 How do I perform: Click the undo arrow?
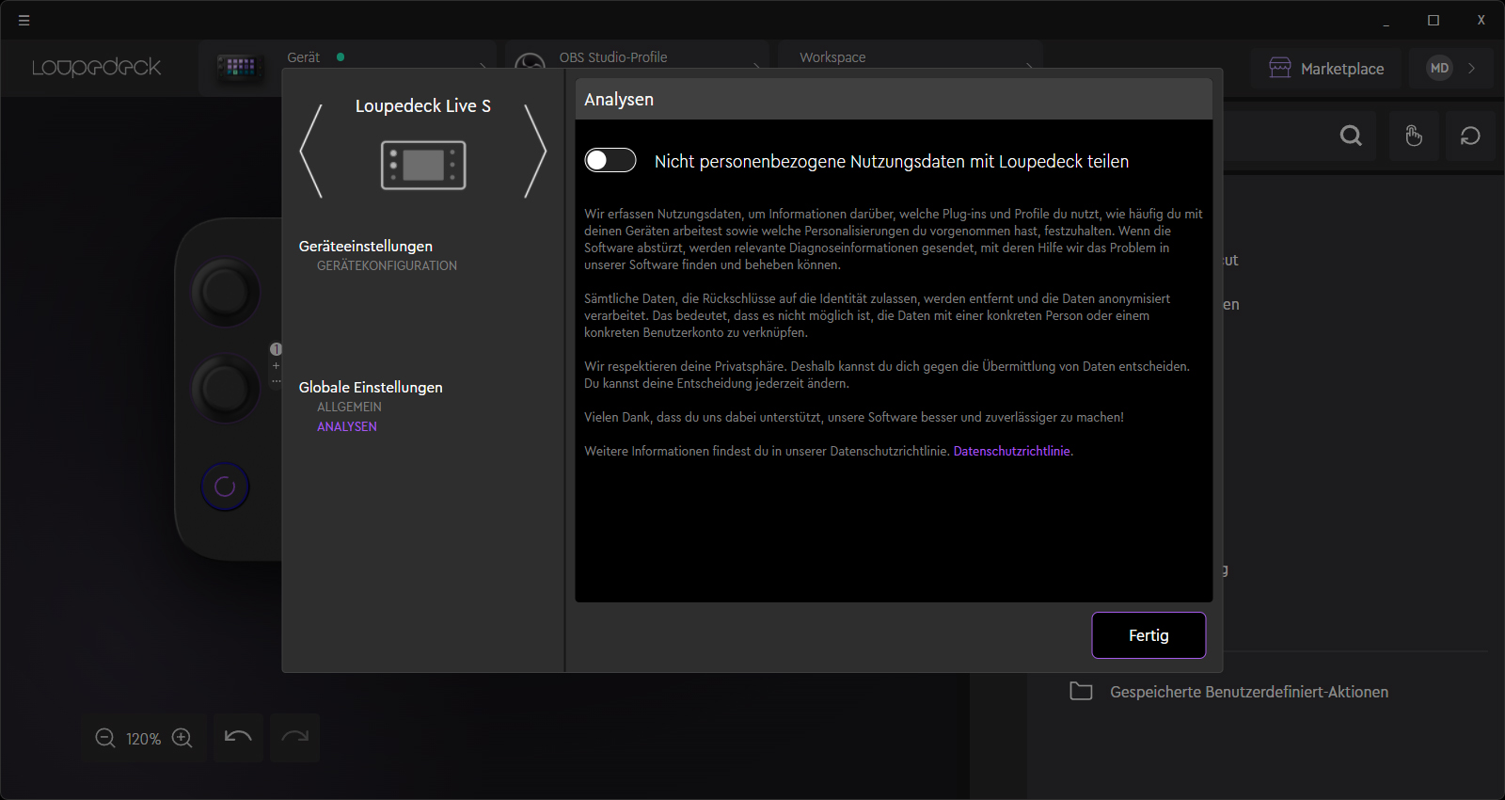238,737
